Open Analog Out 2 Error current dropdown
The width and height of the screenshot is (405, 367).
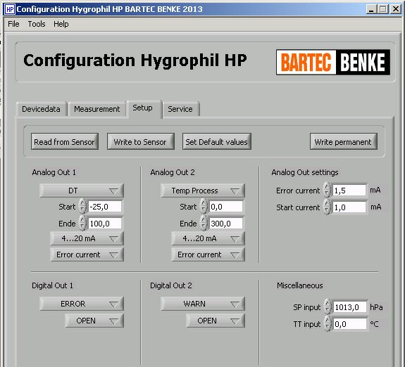click(208, 255)
